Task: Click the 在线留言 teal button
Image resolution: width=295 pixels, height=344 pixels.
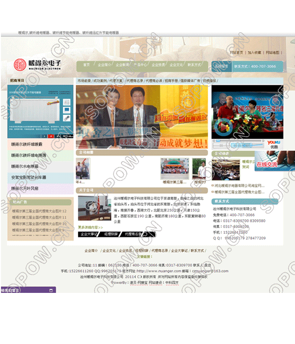Action: [x=221, y=66]
